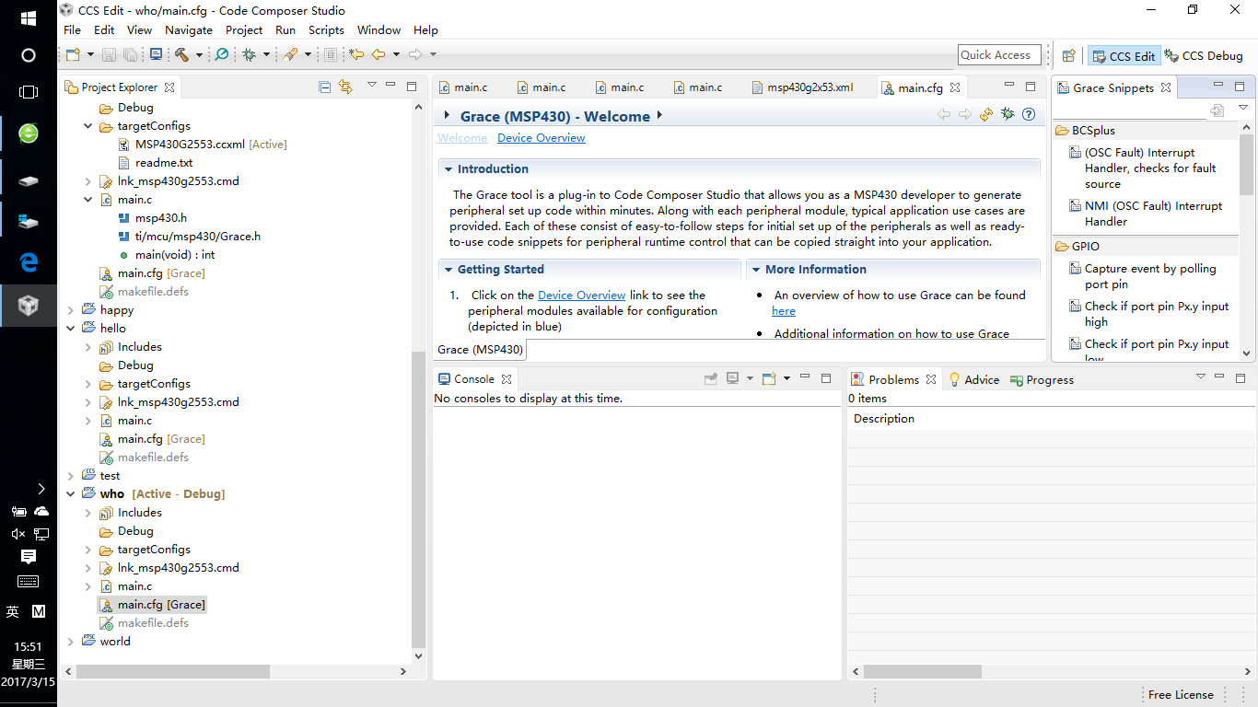Open the debug bug dropdown arrow
The width and height of the screenshot is (1258, 707).
click(266, 55)
